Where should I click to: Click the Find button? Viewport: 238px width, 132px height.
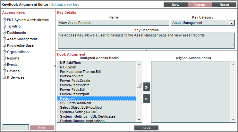[x=42, y=128]
